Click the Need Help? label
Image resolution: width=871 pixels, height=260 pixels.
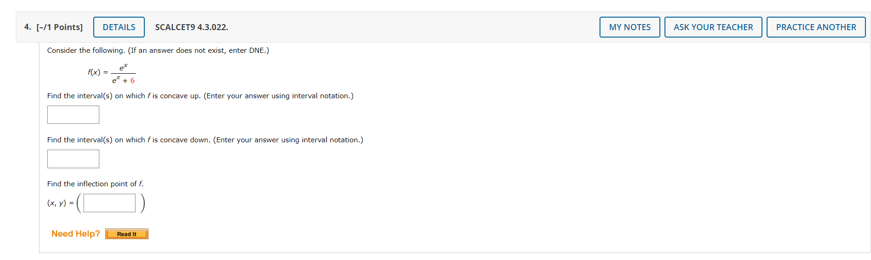tap(76, 234)
